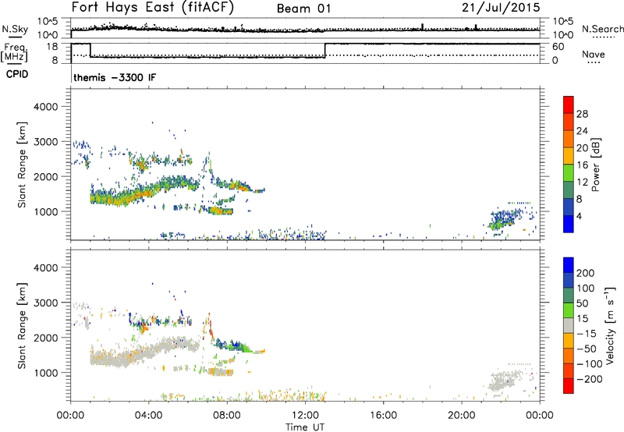624x432 pixels.
Task: Click power scale value '16'
Action: (x=582, y=165)
